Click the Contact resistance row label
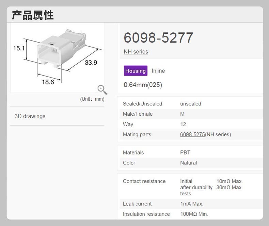The image size is (269, 226). click(x=144, y=181)
